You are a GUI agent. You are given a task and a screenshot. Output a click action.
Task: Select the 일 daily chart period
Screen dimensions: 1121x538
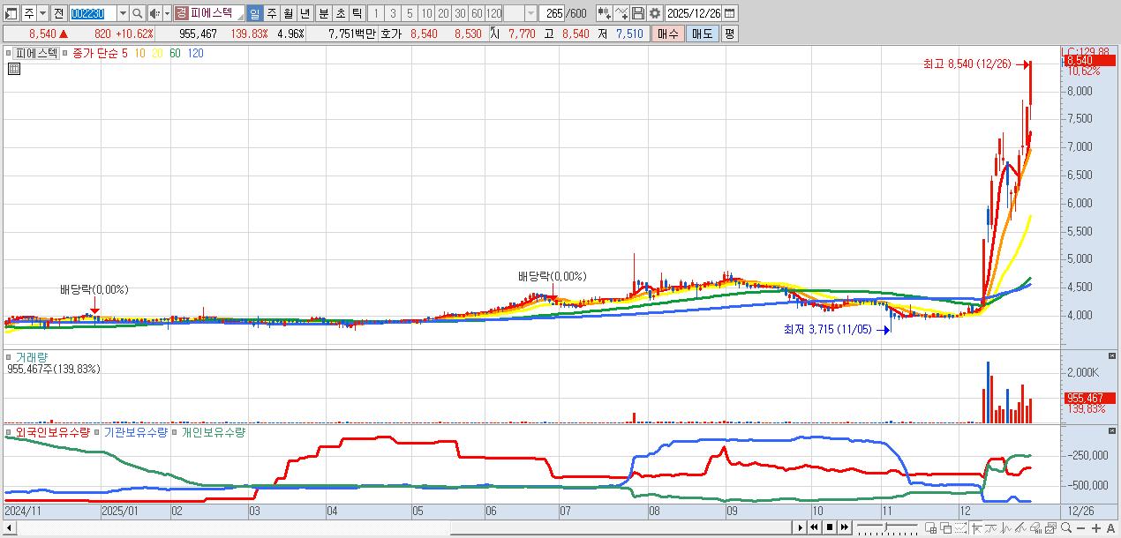click(254, 13)
